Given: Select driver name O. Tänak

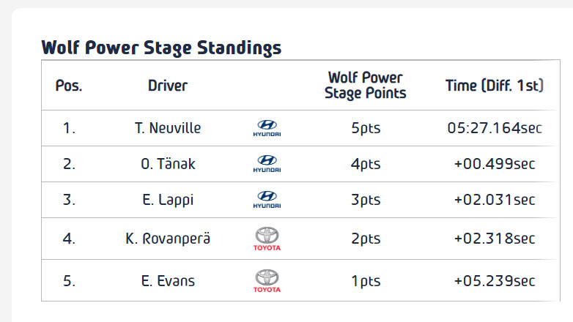Looking at the screenshot, I should click(168, 164).
